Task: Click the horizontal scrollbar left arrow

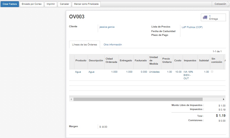Action: click(71, 99)
